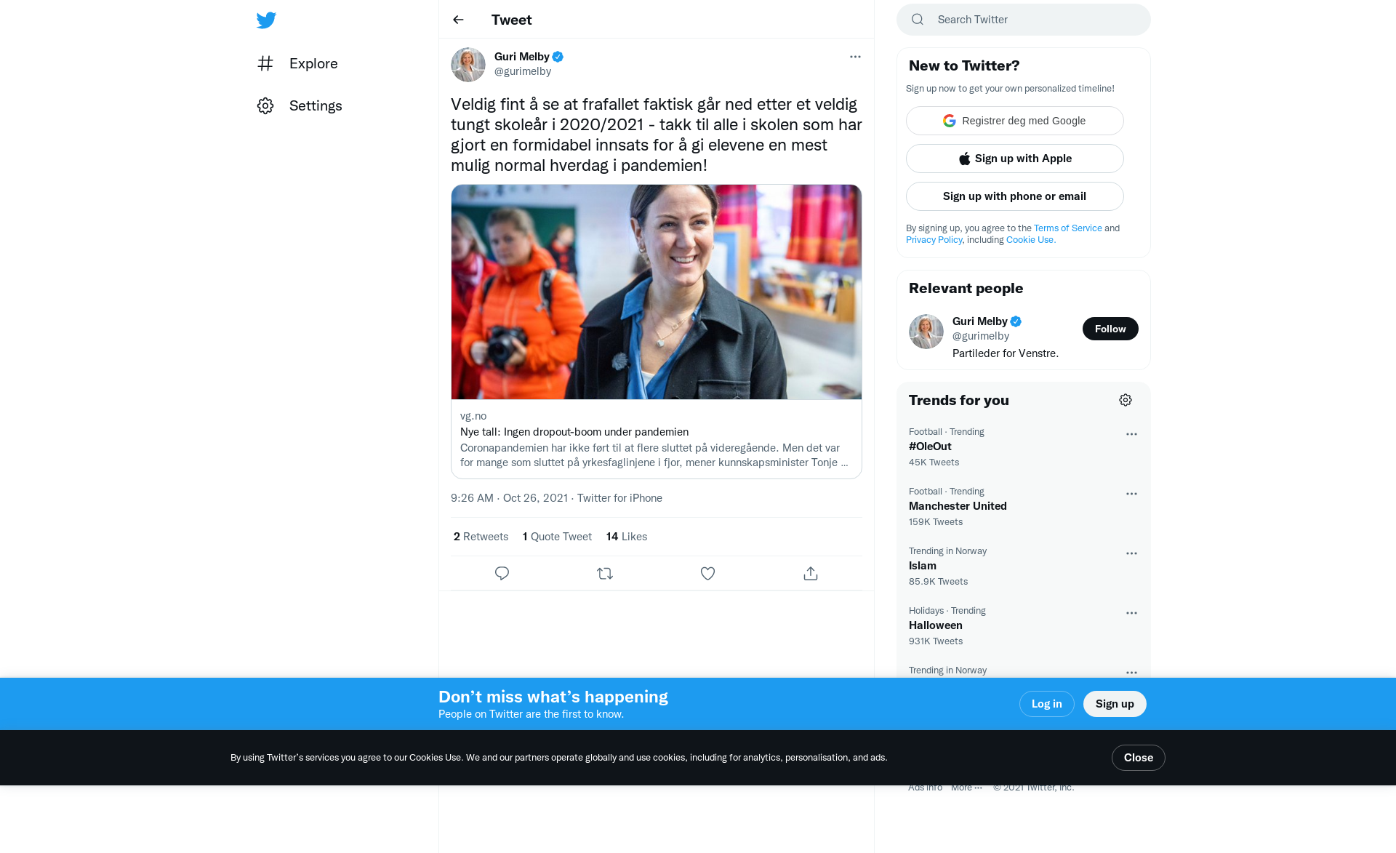Screen dimensions: 1396x853
Task: Open the tweet's three-dot more menu
Action: (x=854, y=57)
